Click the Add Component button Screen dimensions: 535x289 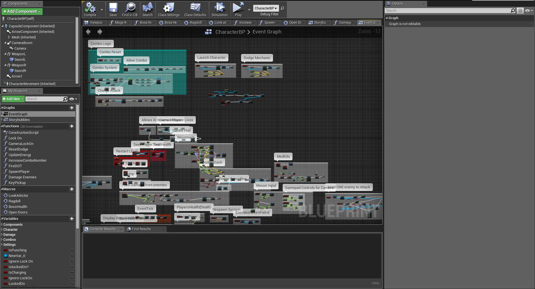pos(22,11)
